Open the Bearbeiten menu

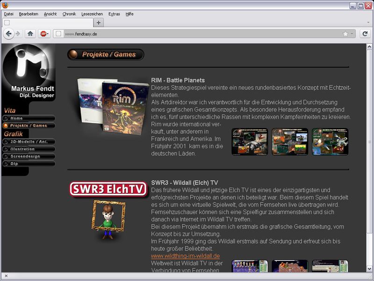click(x=29, y=14)
